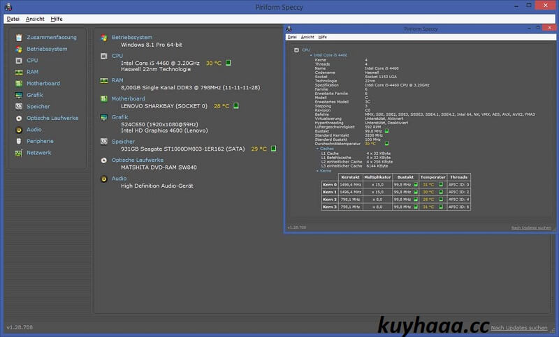Open Hilfe menu in small Speccy window
559x337 pixels.
[322, 37]
